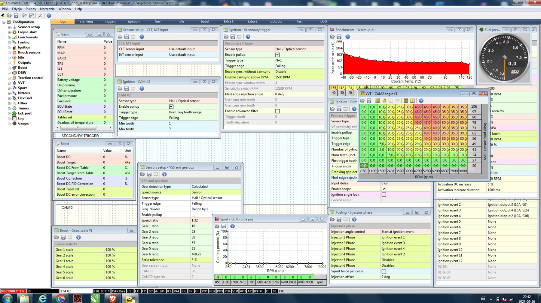Open Brave browser from the taskbar

[x=113, y=298]
